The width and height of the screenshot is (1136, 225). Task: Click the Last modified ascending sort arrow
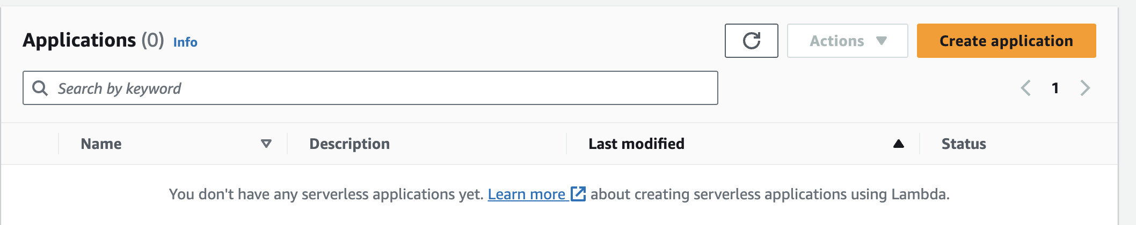click(x=898, y=144)
